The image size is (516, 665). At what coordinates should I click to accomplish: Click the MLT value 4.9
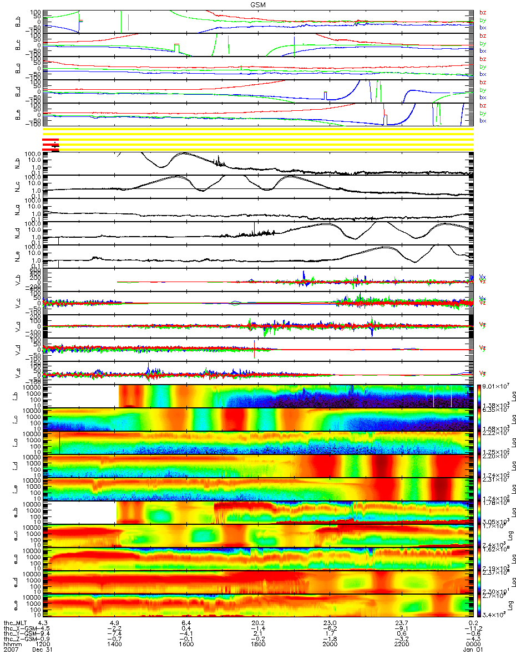point(115,623)
